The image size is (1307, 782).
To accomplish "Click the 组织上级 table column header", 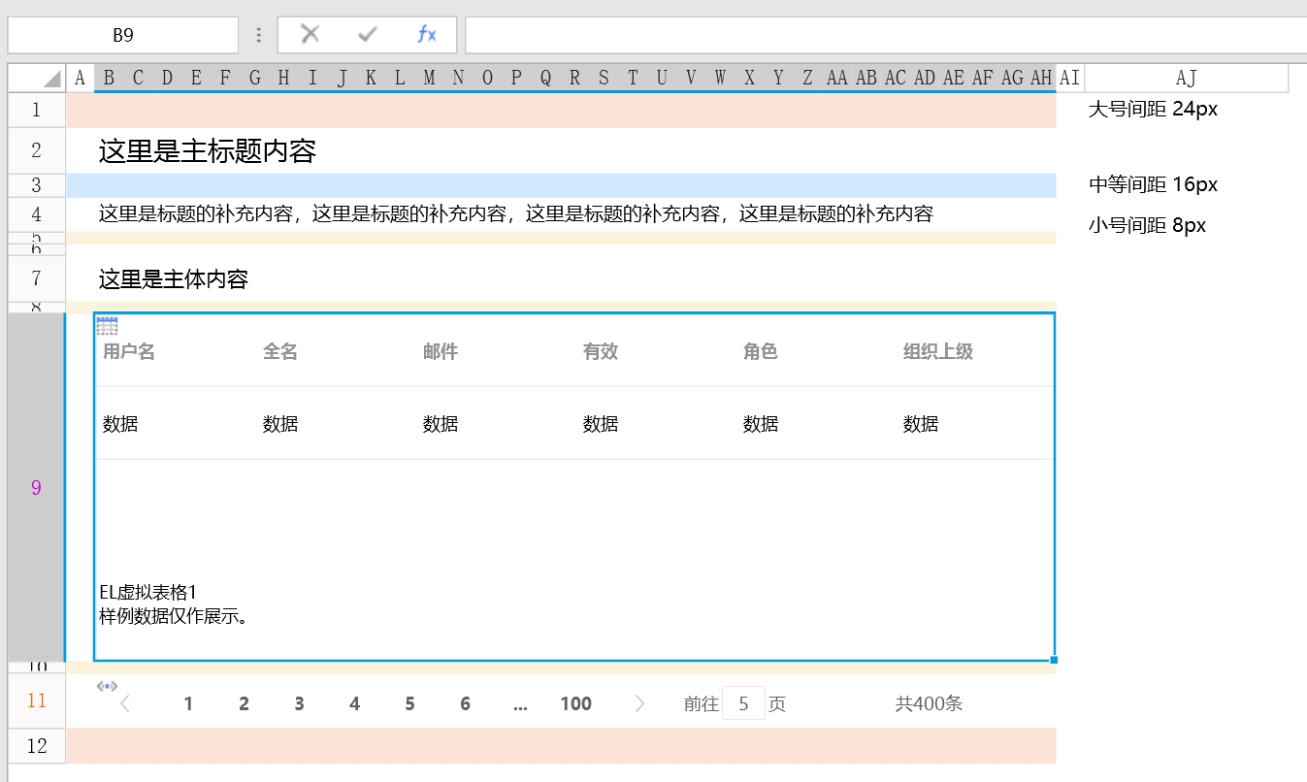I will (x=938, y=351).
